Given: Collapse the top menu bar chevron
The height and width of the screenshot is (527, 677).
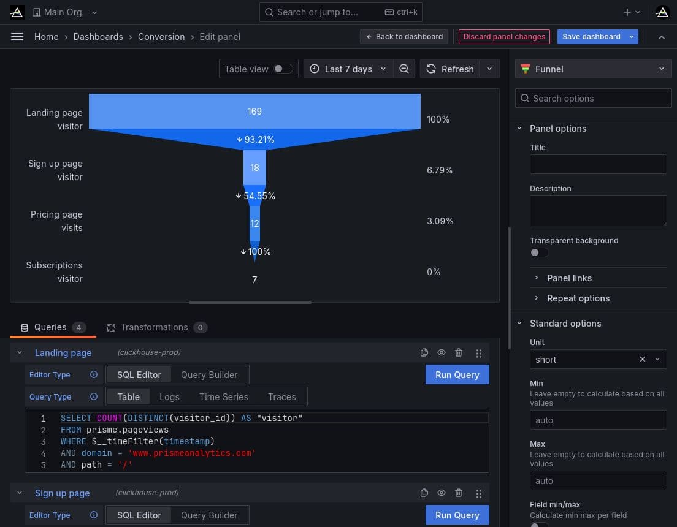Looking at the screenshot, I should [x=662, y=37].
